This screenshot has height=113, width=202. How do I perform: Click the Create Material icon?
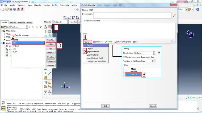coord(46,27)
